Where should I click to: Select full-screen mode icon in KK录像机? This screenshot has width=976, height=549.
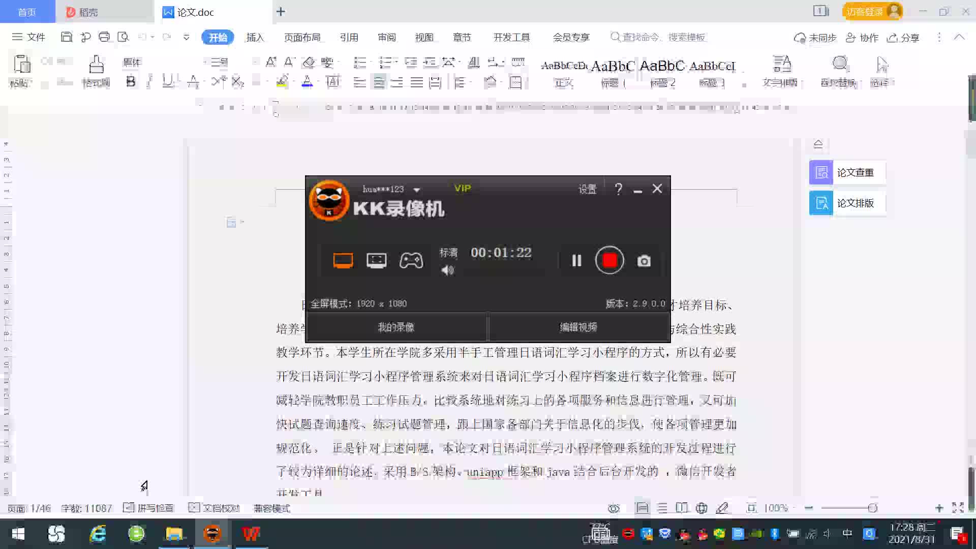pos(343,261)
